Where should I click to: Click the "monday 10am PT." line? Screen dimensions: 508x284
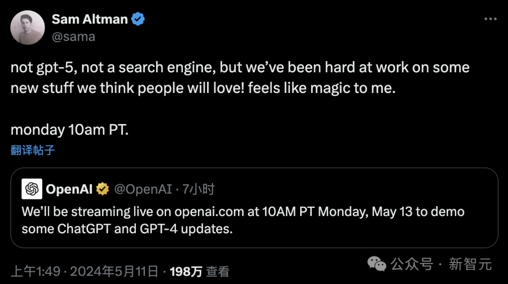point(69,130)
